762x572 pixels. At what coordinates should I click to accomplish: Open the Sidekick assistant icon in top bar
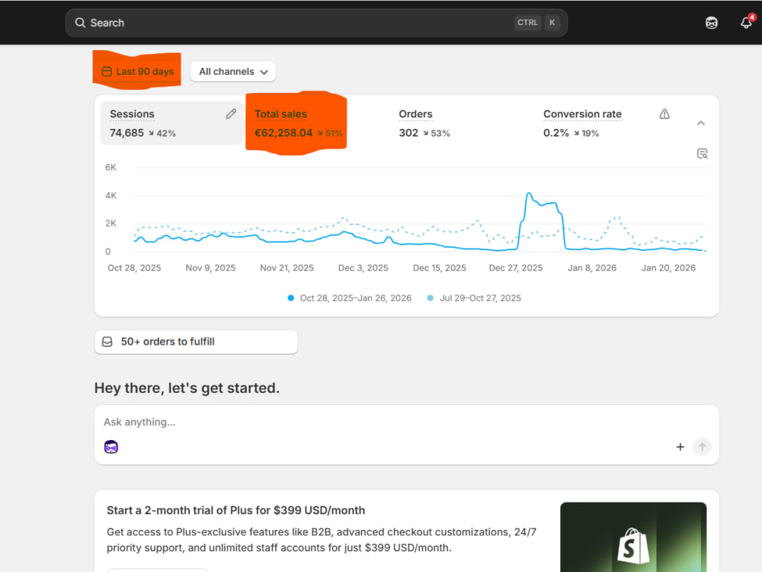[712, 23]
